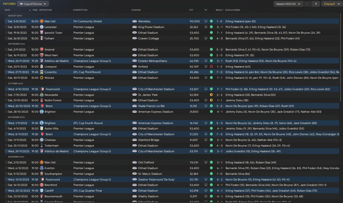Click the Wembley stadium icon

135,21
